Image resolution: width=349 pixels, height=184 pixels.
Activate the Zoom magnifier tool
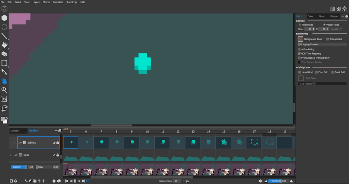click(x=4, y=90)
